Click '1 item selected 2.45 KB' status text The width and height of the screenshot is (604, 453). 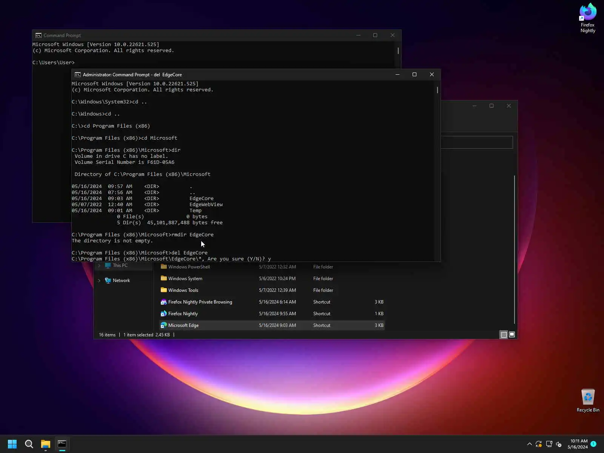click(146, 335)
